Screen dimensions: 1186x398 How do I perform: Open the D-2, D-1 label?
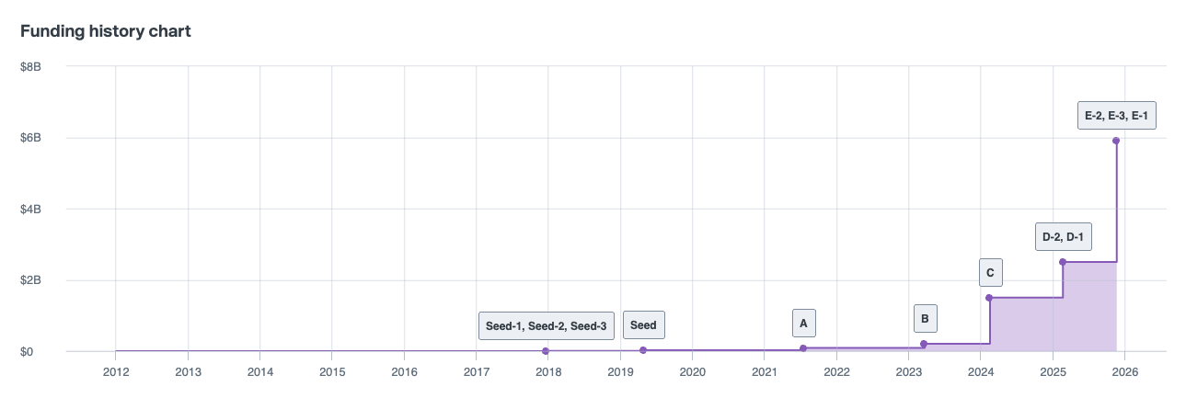pyautogui.click(x=1063, y=237)
